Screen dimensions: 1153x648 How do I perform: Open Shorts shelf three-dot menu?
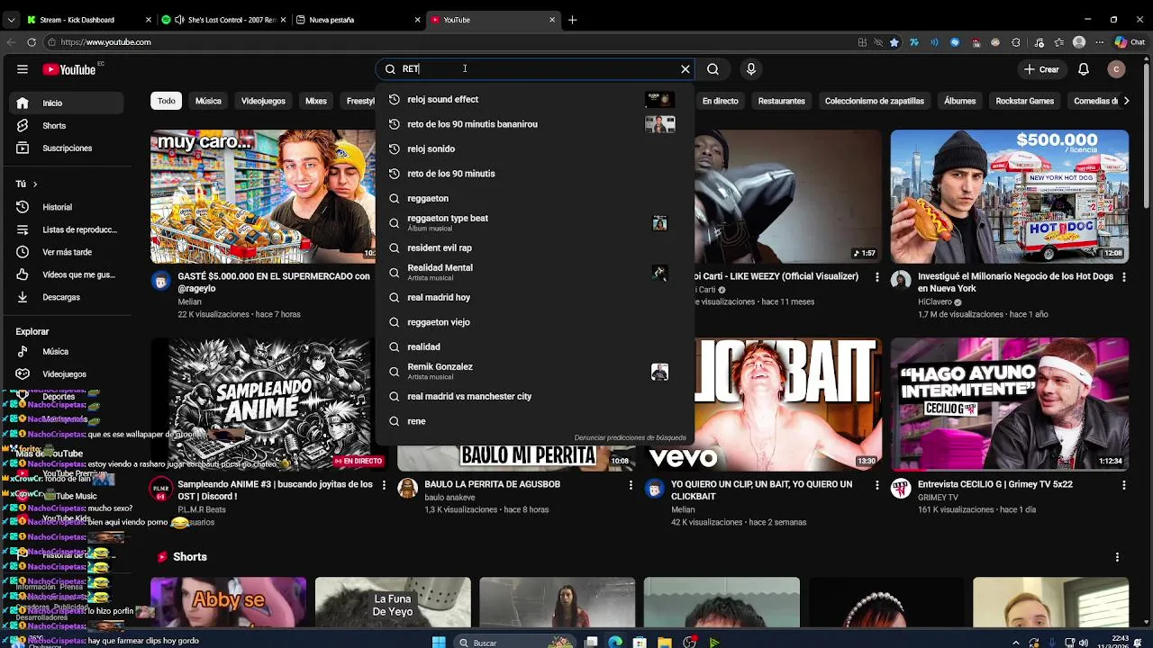click(x=1117, y=557)
